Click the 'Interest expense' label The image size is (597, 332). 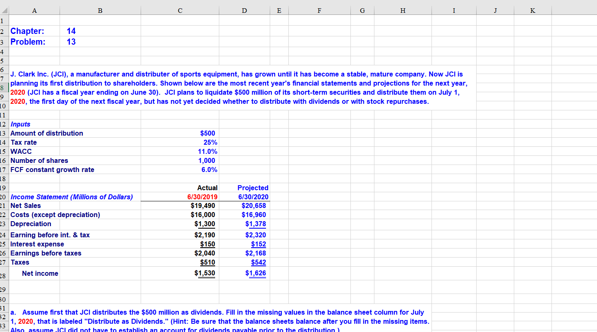click(x=37, y=244)
